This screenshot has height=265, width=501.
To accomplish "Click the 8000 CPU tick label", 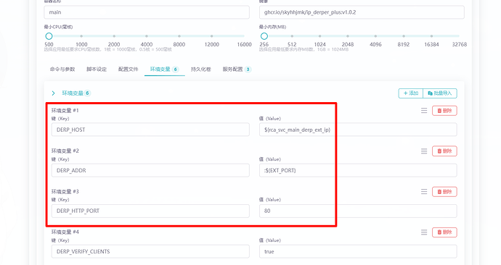I will (179, 44).
